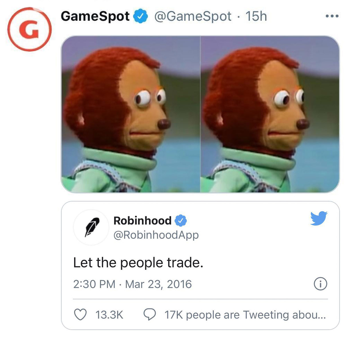Open GameSpot's red G profile avatar

(30, 29)
